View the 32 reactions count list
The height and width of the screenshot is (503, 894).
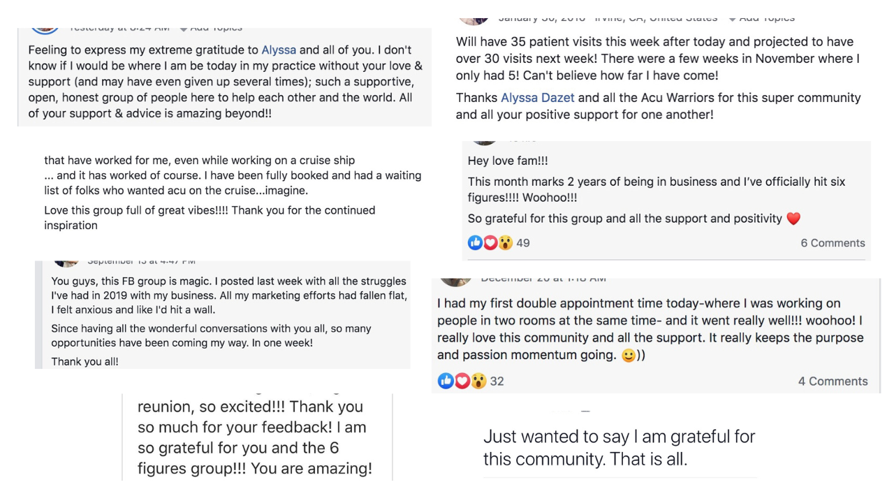point(497,381)
